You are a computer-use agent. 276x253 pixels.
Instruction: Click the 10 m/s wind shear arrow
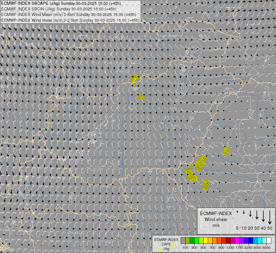244,213
